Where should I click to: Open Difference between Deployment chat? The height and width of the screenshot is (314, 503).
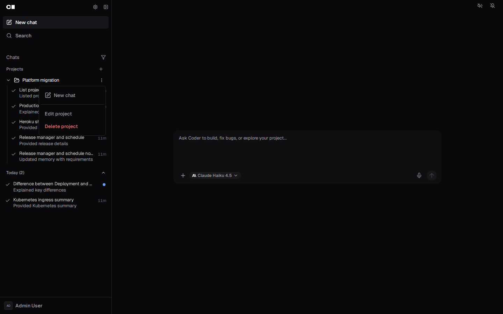coord(56,187)
